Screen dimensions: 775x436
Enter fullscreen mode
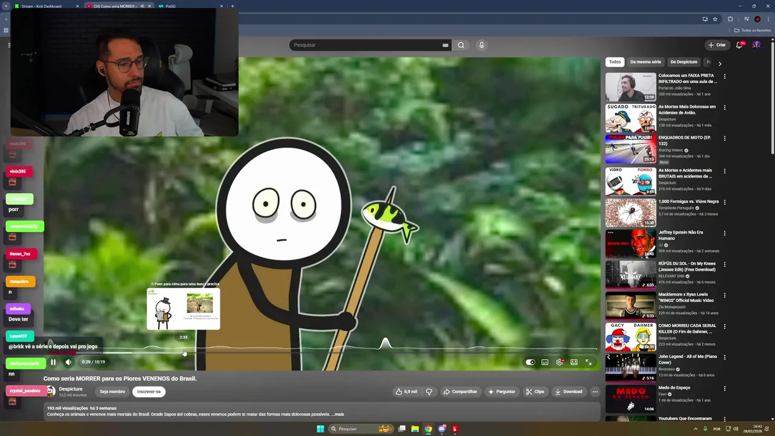(x=589, y=362)
